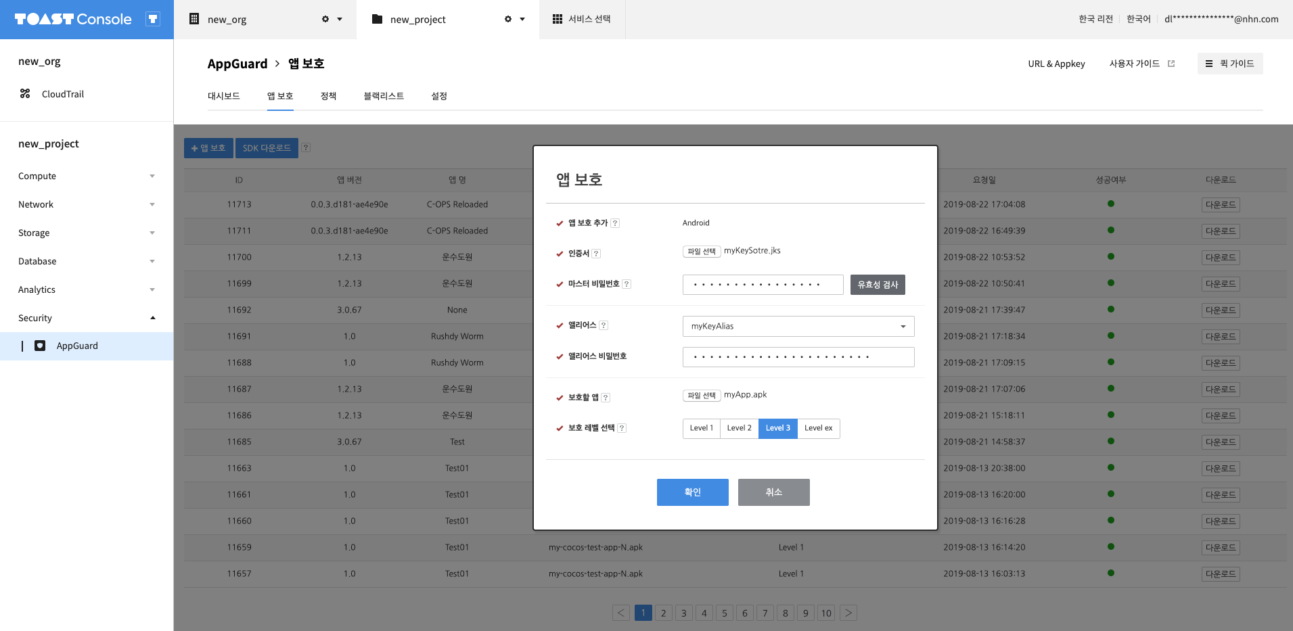Select Level 2 protection level
This screenshot has height=631, width=1293.
pos(740,428)
